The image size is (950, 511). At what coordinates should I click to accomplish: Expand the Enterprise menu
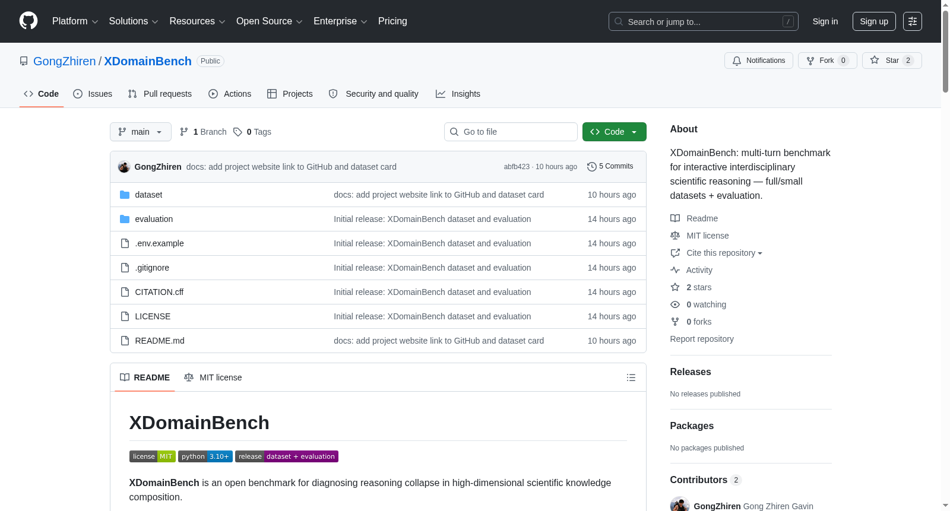[x=340, y=21]
